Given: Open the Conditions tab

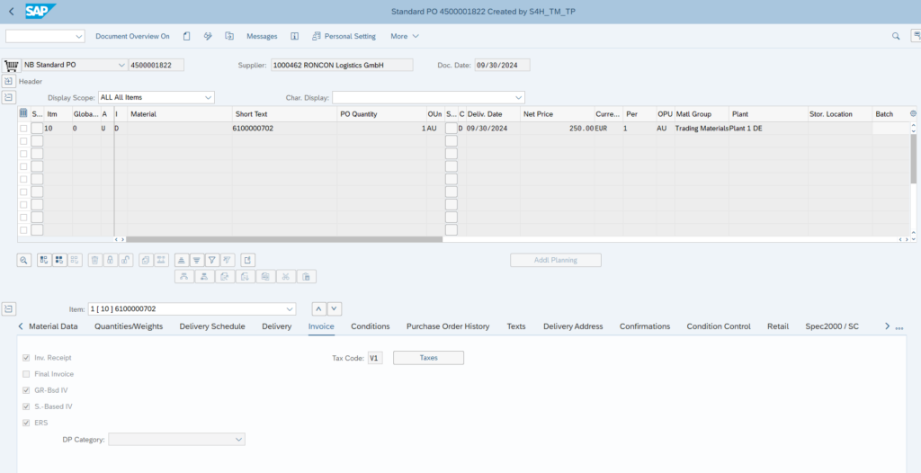Looking at the screenshot, I should coord(370,326).
